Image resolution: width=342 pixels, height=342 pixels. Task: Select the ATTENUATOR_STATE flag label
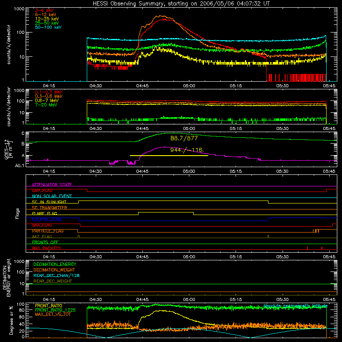click(x=52, y=185)
